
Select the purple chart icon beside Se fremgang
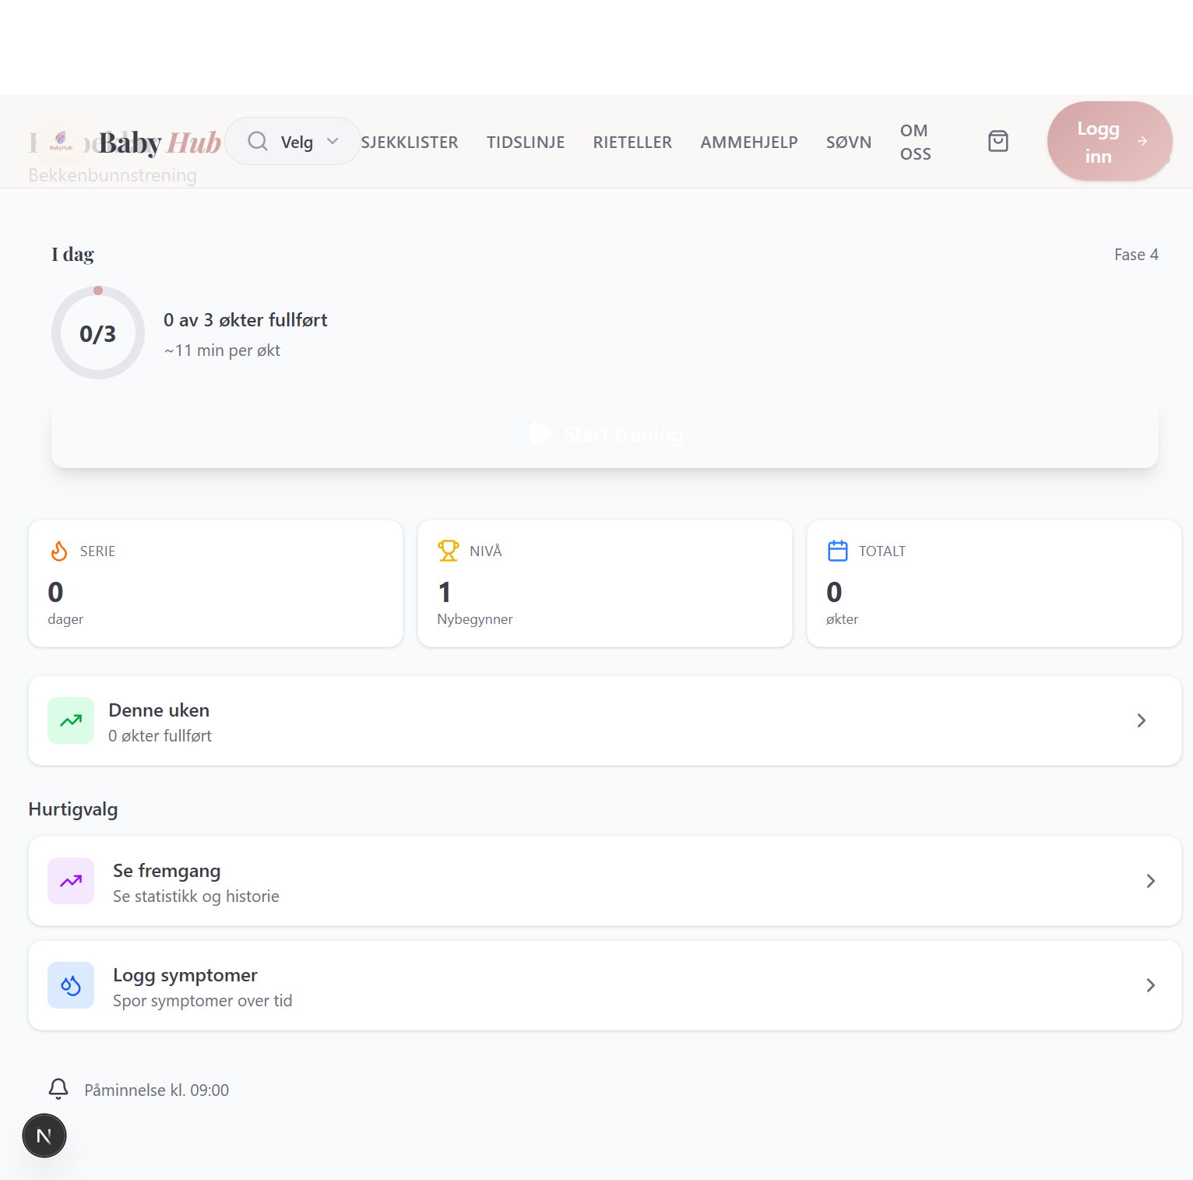click(x=70, y=881)
